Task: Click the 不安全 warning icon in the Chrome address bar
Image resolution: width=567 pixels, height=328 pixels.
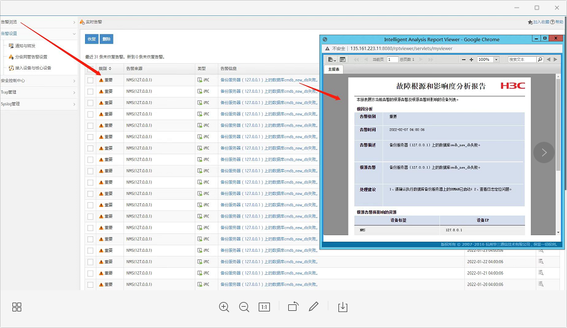Action: coord(327,48)
